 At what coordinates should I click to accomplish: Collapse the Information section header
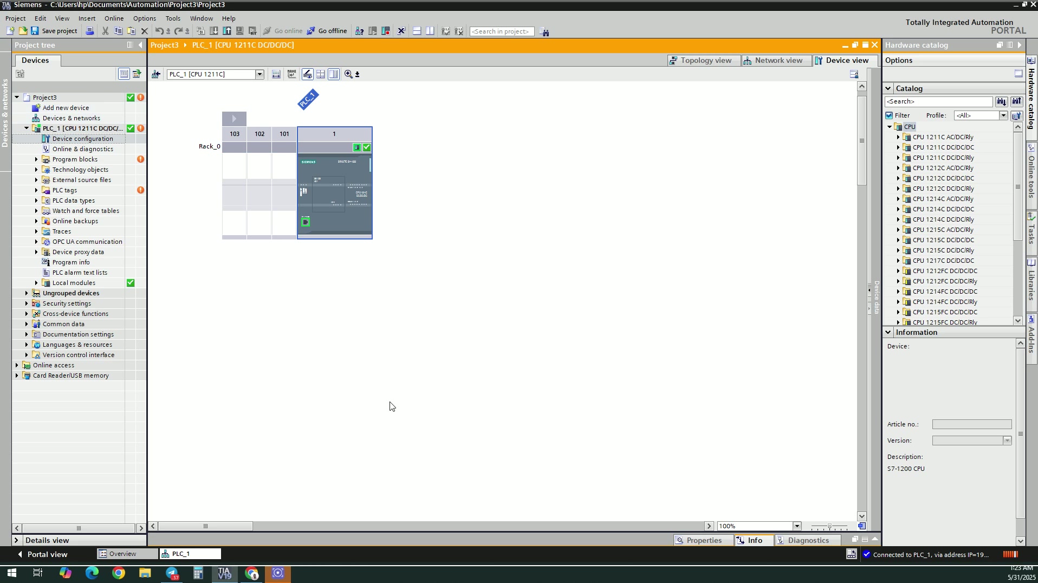(888, 332)
